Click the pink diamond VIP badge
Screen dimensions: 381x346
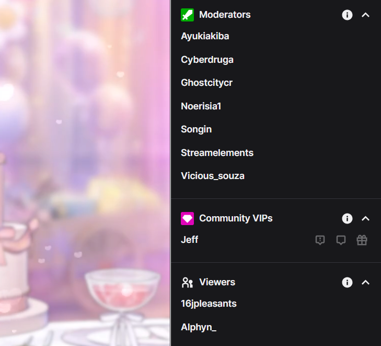point(187,218)
